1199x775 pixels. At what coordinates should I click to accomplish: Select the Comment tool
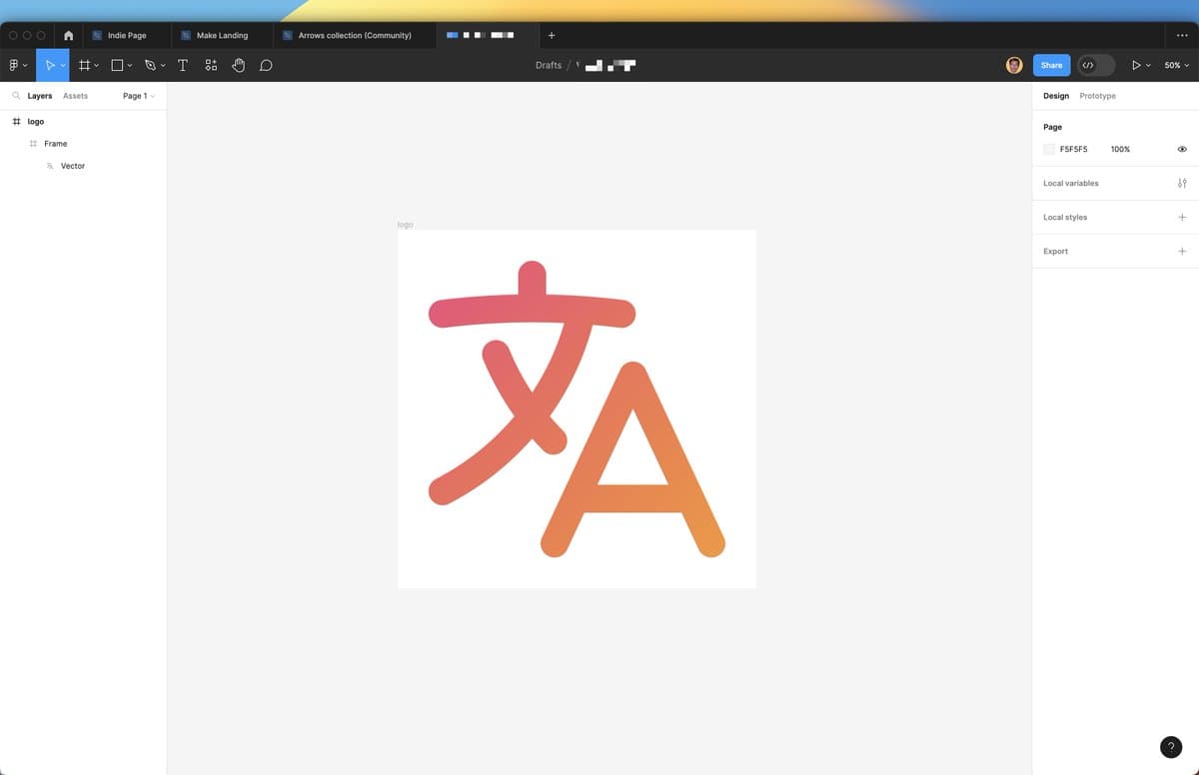tap(266, 65)
